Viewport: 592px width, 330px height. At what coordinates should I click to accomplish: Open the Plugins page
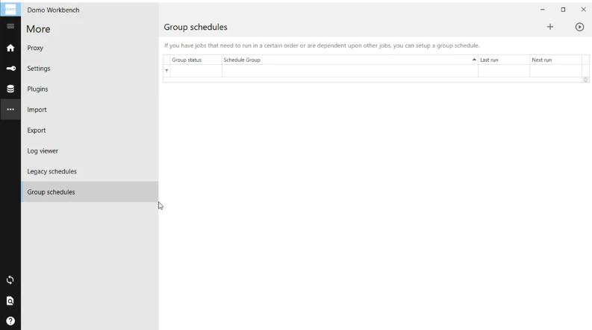click(x=37, y=89)
